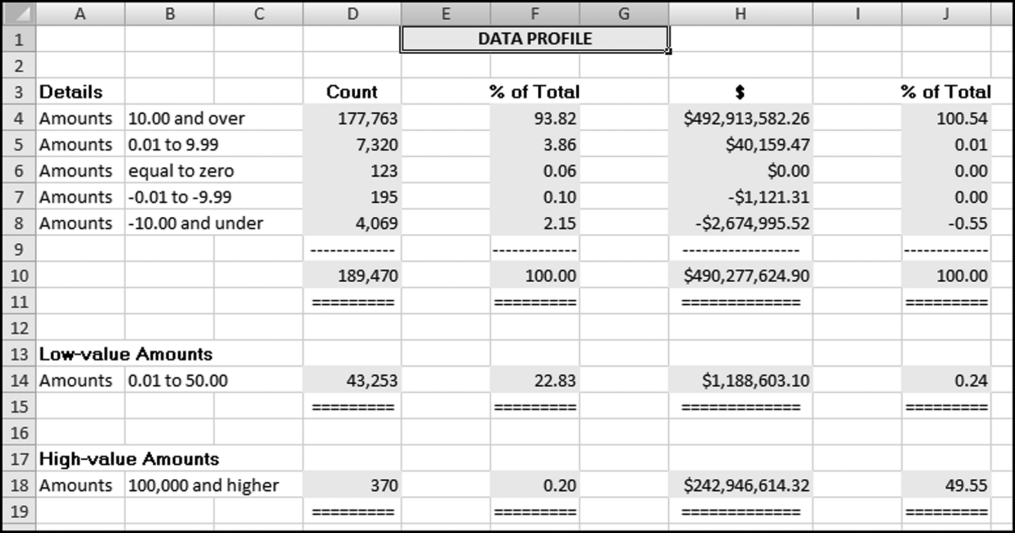This screenshot has width=1015, height=533.
Task: Click the Low-value Amounts heading cell
Action: pyautogui.click(x=126, y=354)
